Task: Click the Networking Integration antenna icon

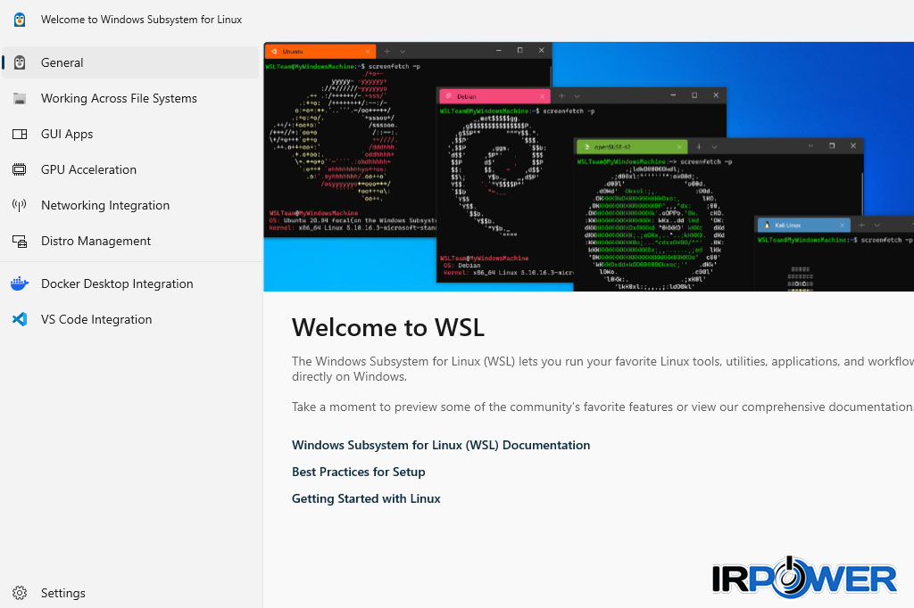Action: point(20,205)
